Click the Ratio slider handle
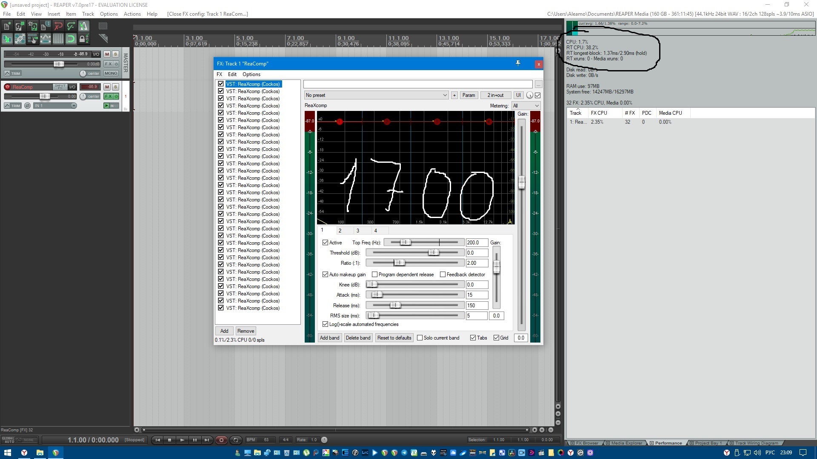Image resolution: width=817 pixels, height=459 pixels. click(x=399, y=263)
